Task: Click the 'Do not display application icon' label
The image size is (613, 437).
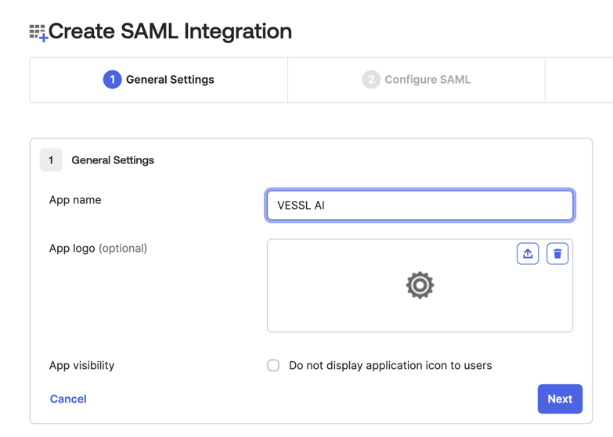Action: tap(390, 365)
